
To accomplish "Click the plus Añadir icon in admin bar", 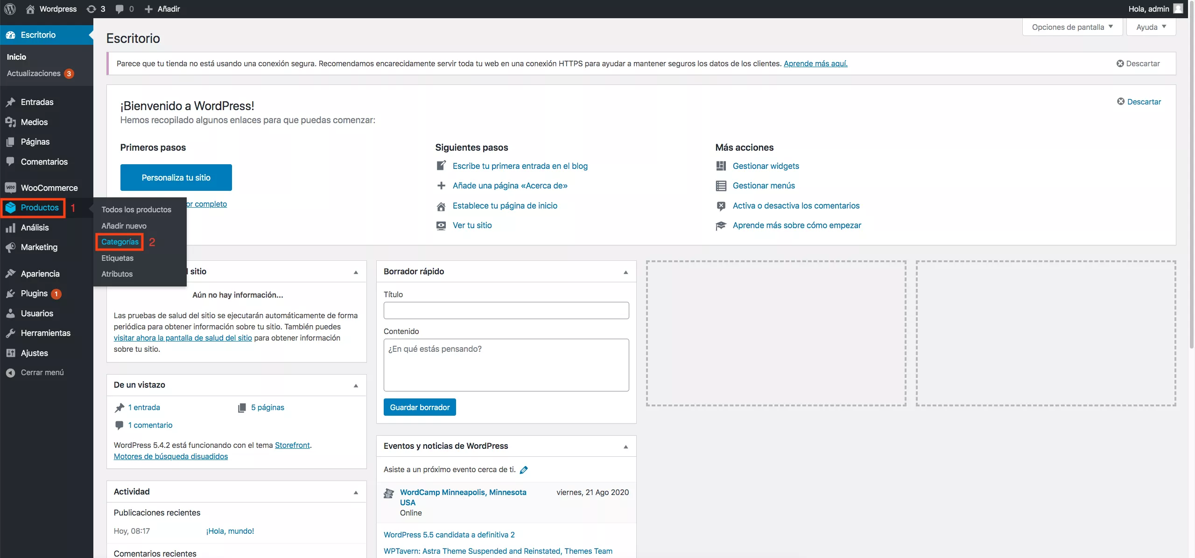I will tap(148, 9).
